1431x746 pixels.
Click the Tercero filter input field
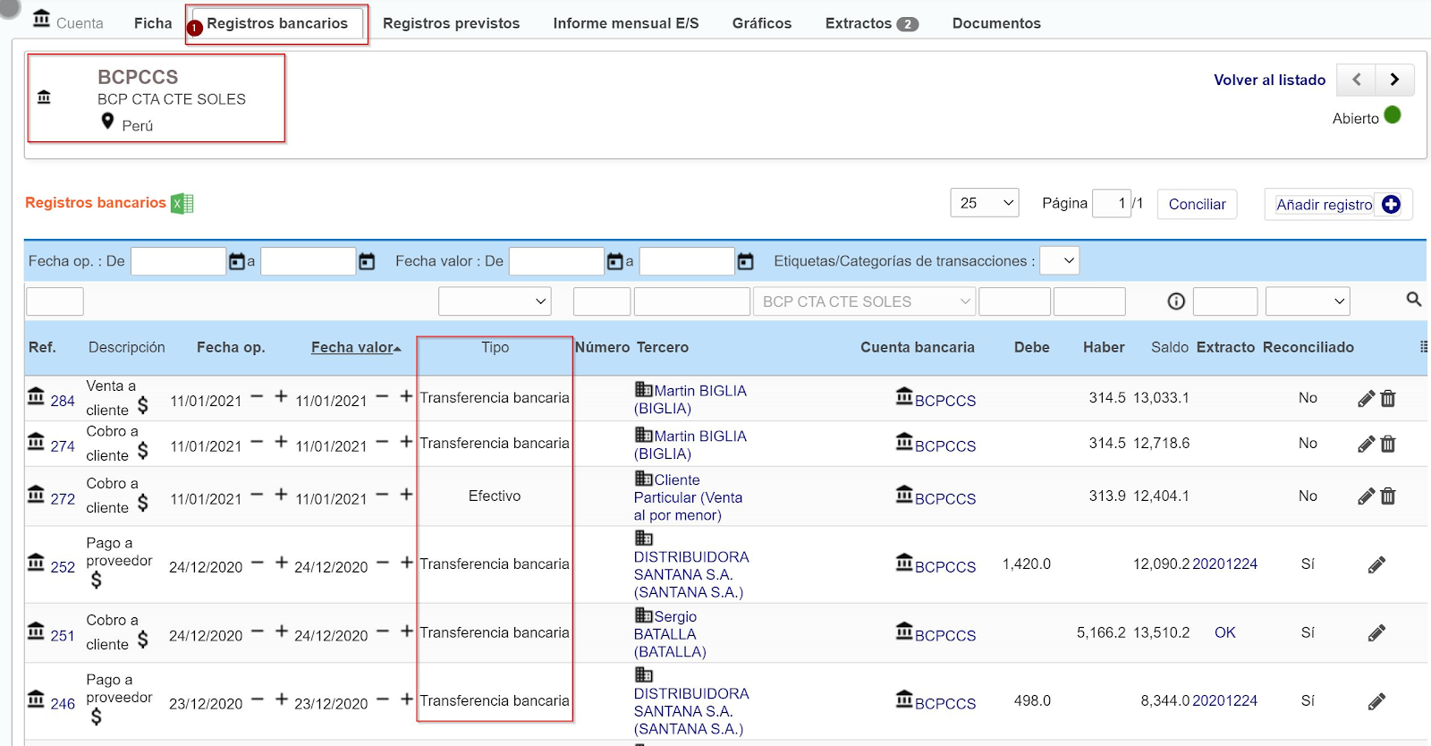tap(691, 301)
